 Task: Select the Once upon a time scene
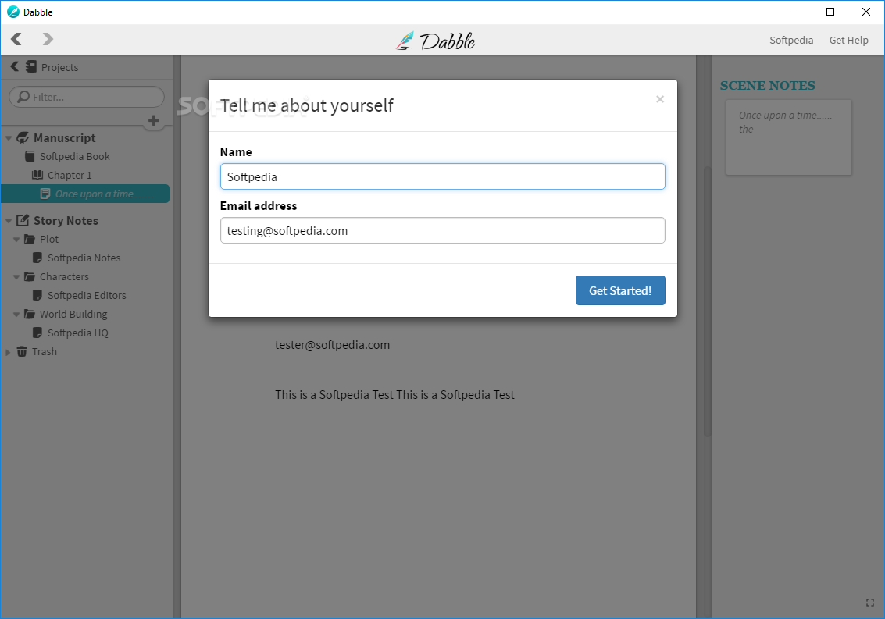coord(85,194)
